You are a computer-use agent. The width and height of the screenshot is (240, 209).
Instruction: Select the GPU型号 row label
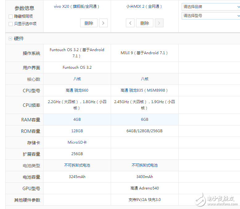[x=31, y=189]
